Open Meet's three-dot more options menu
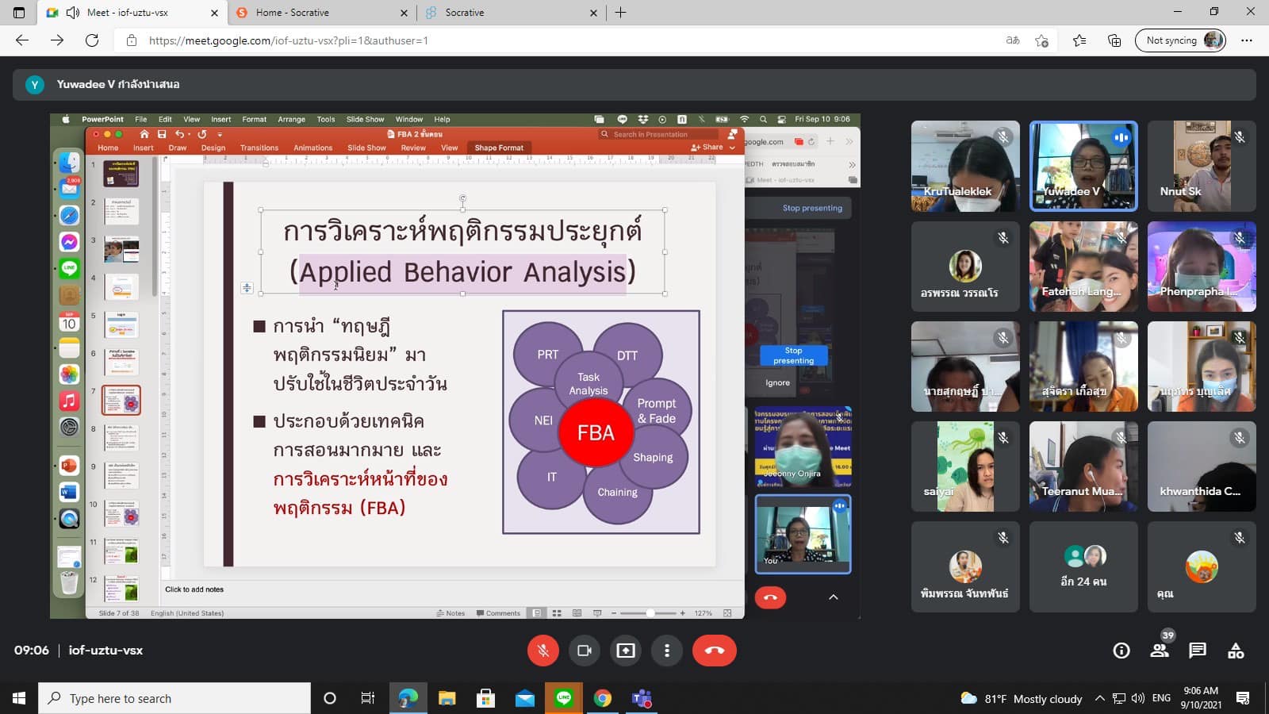This screenshot has height=714, width=1269. pyautogui.click(x=667, y=651)
